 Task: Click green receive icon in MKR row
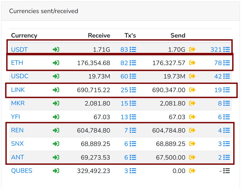(x=56, y=103)
